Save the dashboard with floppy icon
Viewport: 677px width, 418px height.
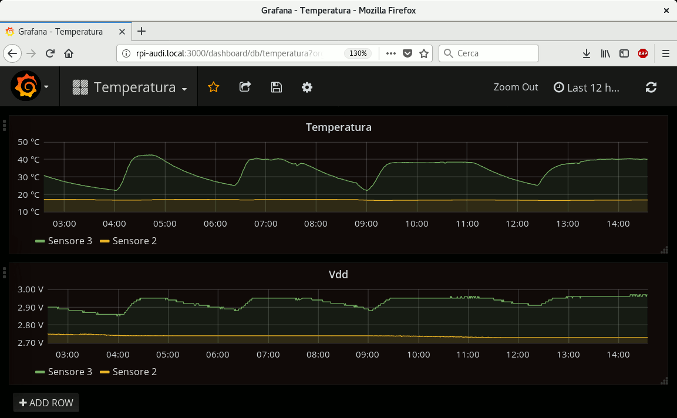coord(277,87)
